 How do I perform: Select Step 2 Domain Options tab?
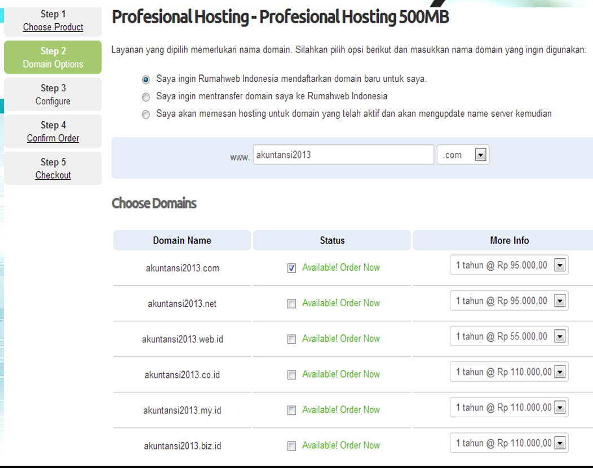pyautogui.click(x=53, y=57)
